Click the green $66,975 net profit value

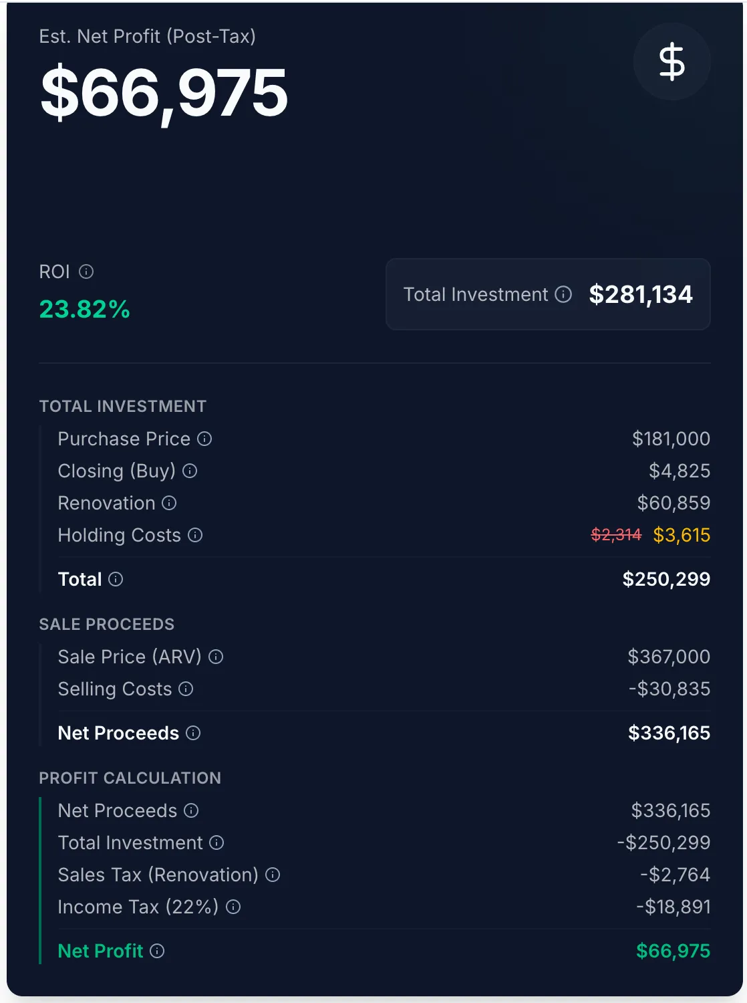coord(673,951)
